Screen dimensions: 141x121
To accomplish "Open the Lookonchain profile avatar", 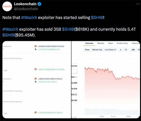I will (x=7, y=6).
